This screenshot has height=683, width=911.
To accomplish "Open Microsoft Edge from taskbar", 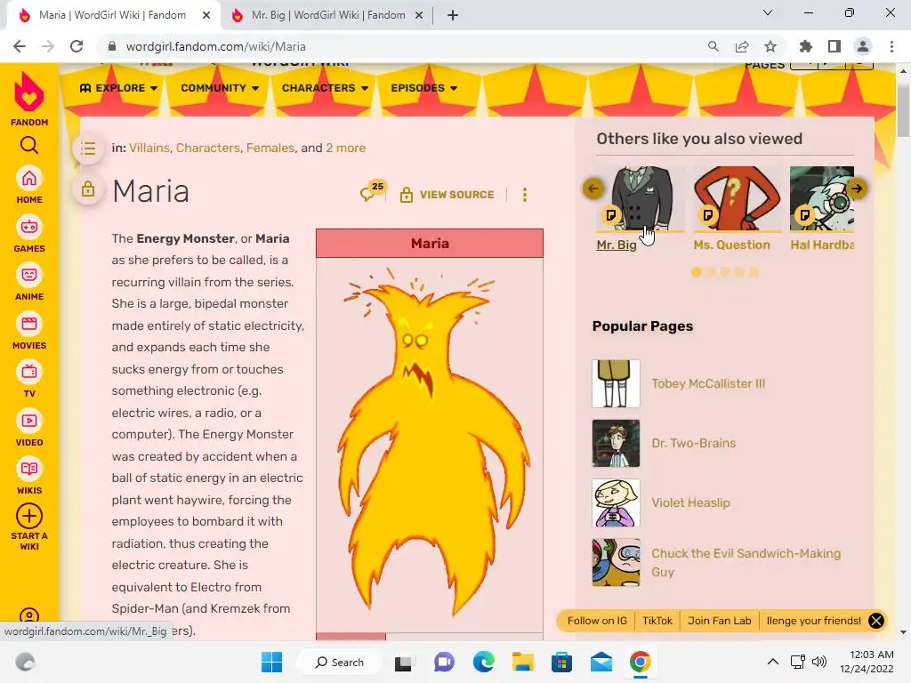I will [x=483, y=662].
